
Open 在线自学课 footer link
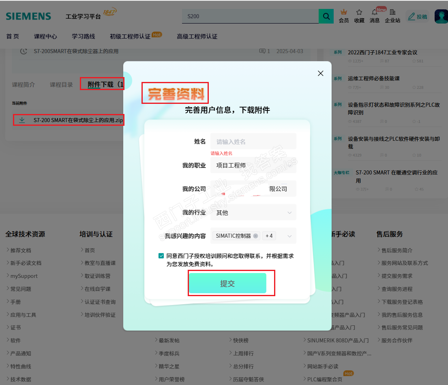(97, 289)
